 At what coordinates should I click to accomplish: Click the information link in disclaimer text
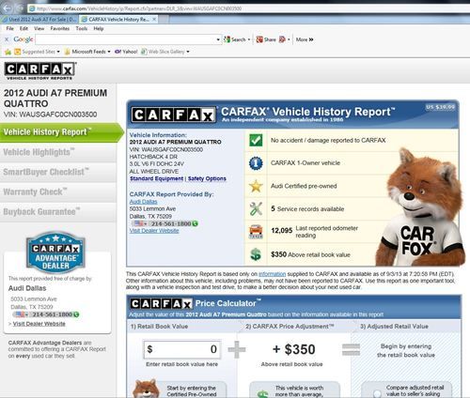coord(272,274)
